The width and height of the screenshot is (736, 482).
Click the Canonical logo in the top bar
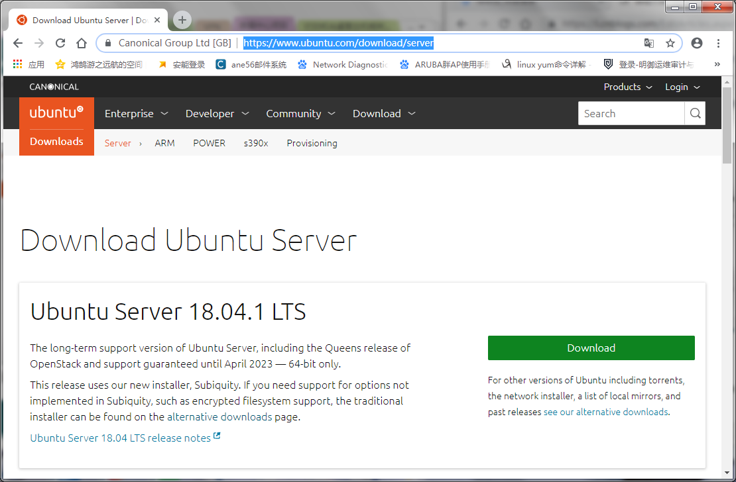[54, 87]
